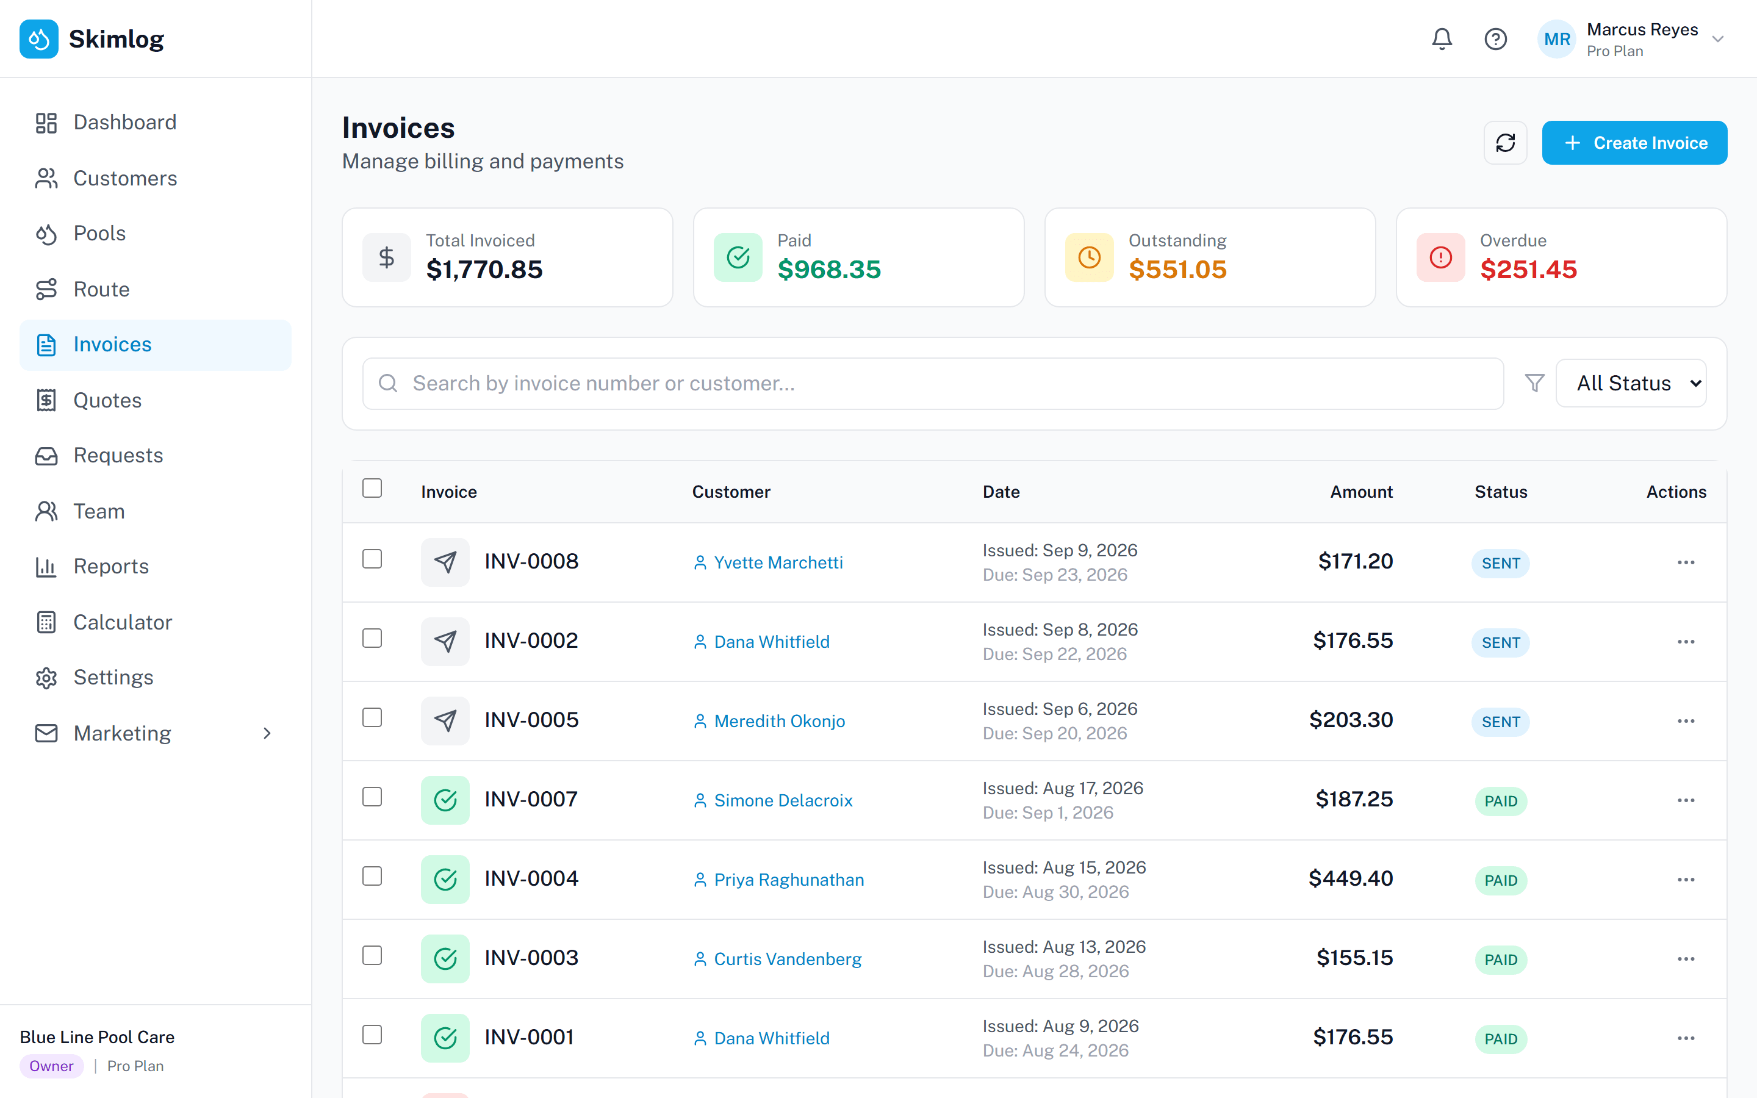Open the All Status dropdown
This screenshot has height=1098, width=1757.
[1631, 382]
